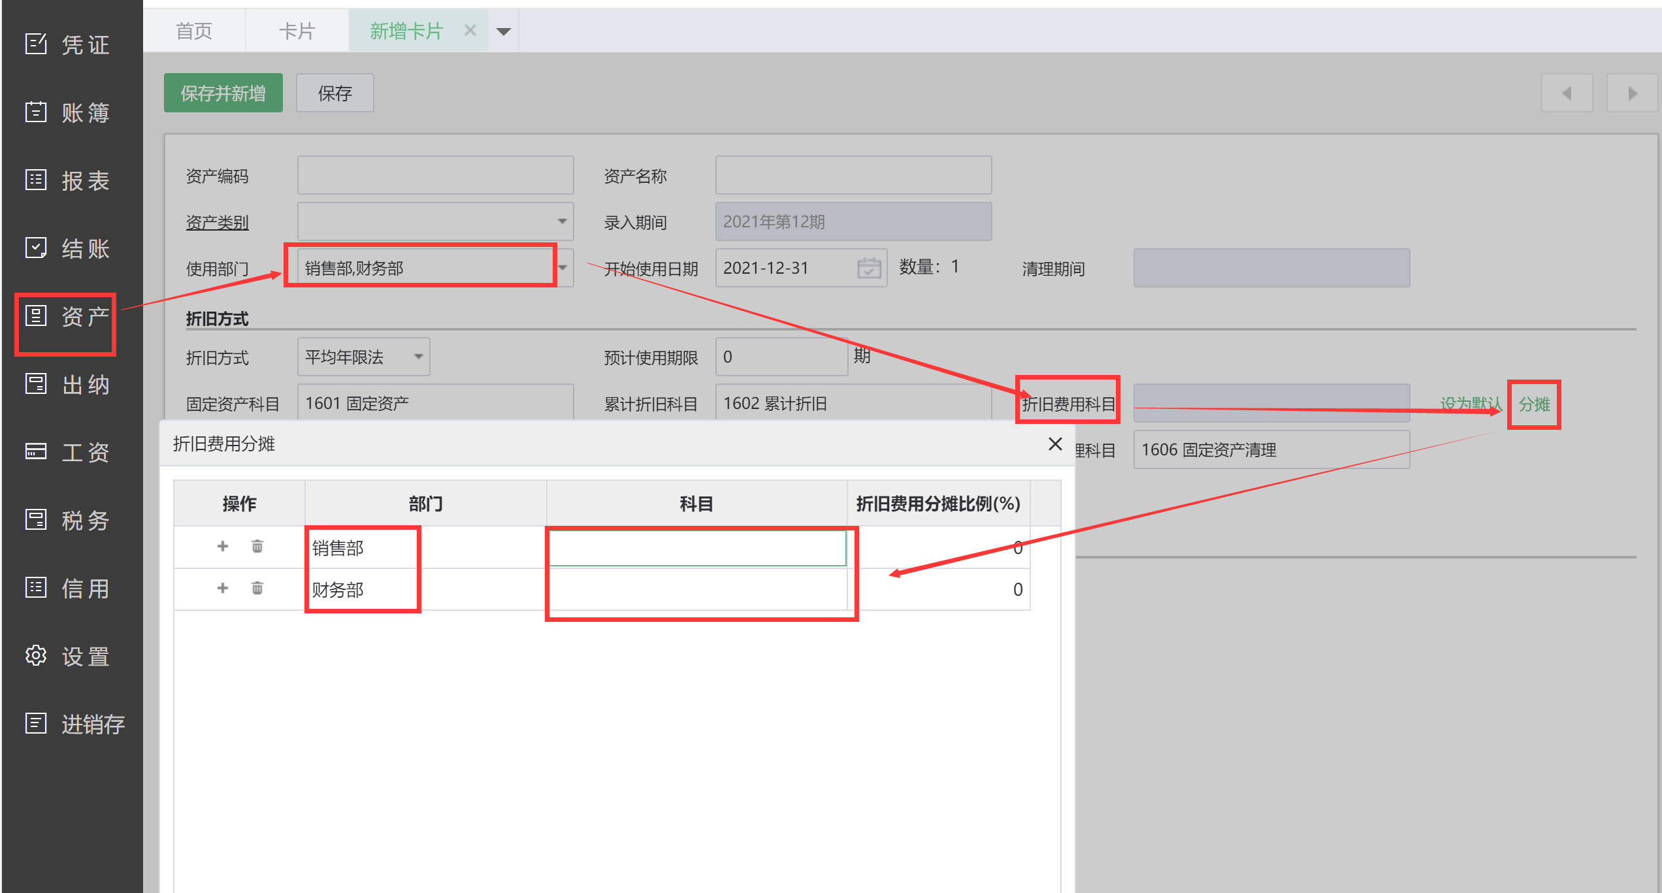
Task: Click the 分摊 link
Action: pyautogui.click(x=1534, y=404)
